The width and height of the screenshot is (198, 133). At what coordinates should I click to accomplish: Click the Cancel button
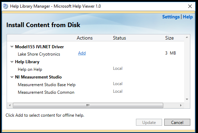click(177, 122)
